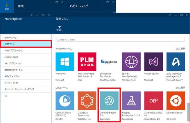Choose the Ubuntu Server tile
190x123 pixels.
pyautogui.click(x=176, y=101)
